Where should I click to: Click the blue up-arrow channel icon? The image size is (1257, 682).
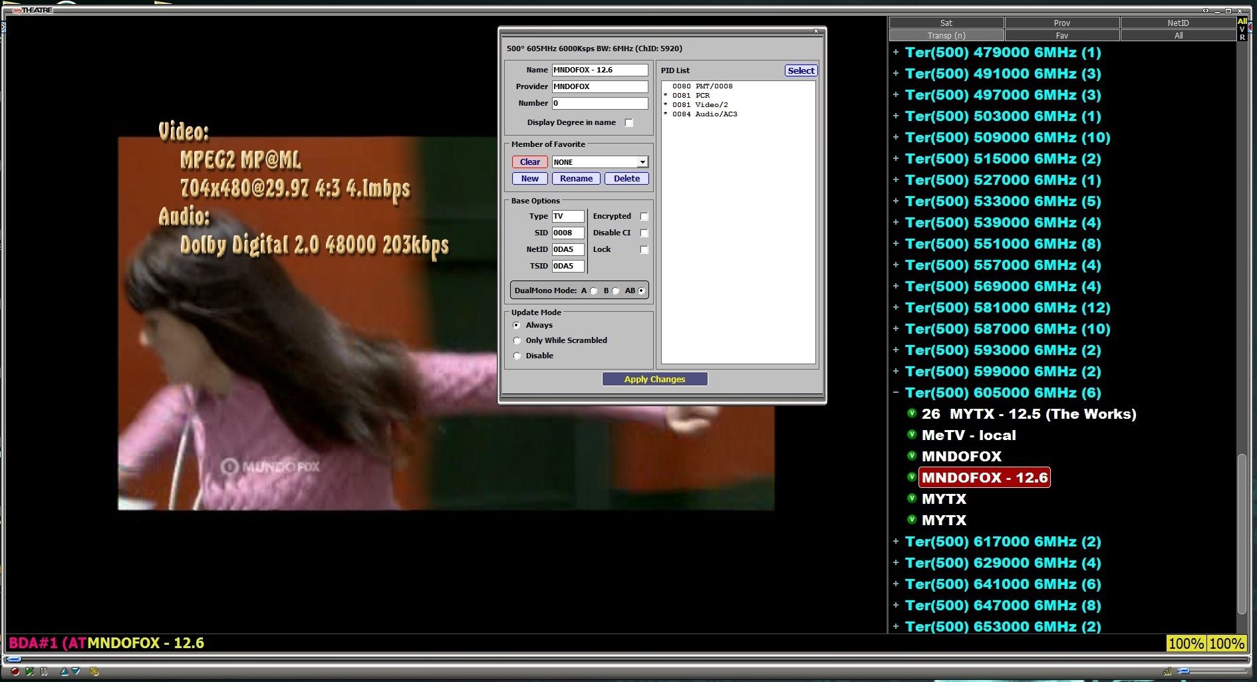[65, 671]
